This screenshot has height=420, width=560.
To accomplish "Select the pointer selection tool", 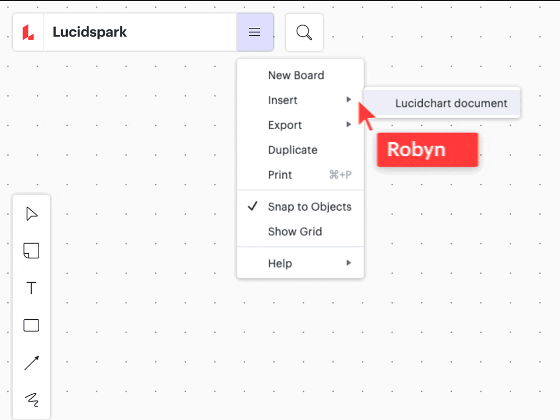I will coord(31,214).
